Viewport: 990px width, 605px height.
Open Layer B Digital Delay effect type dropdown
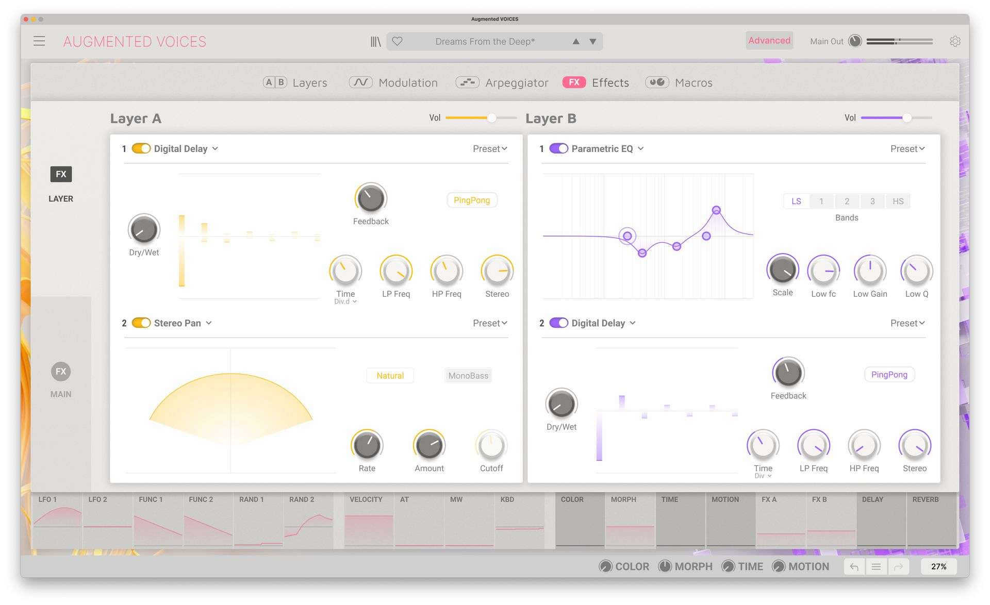(x=604, y=323)
